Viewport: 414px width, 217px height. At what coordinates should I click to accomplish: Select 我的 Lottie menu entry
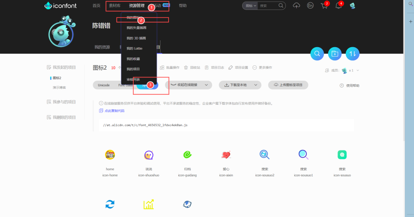[134, 48]
